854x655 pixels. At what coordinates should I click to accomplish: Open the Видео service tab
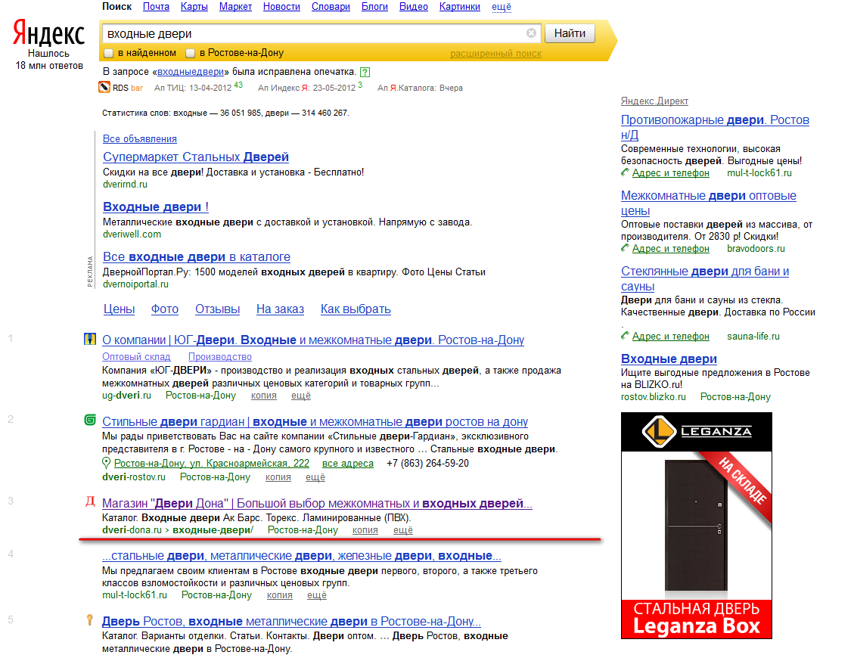click(413, 7)
